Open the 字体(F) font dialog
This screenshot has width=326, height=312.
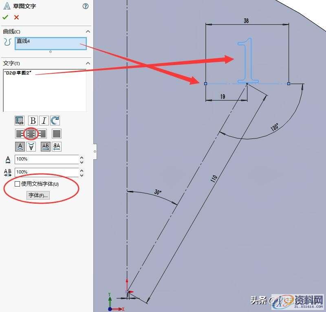[x=38, y=195]
